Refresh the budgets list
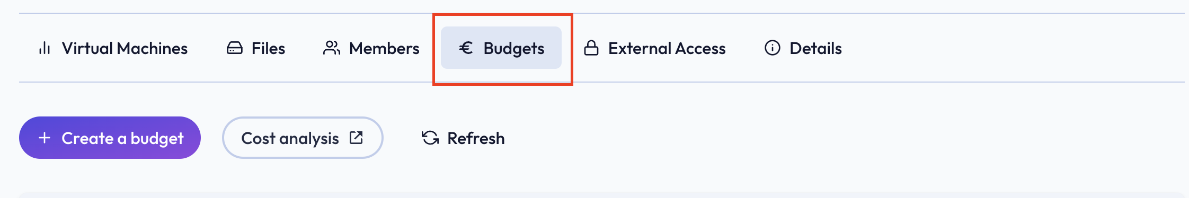 pos(463,138)
